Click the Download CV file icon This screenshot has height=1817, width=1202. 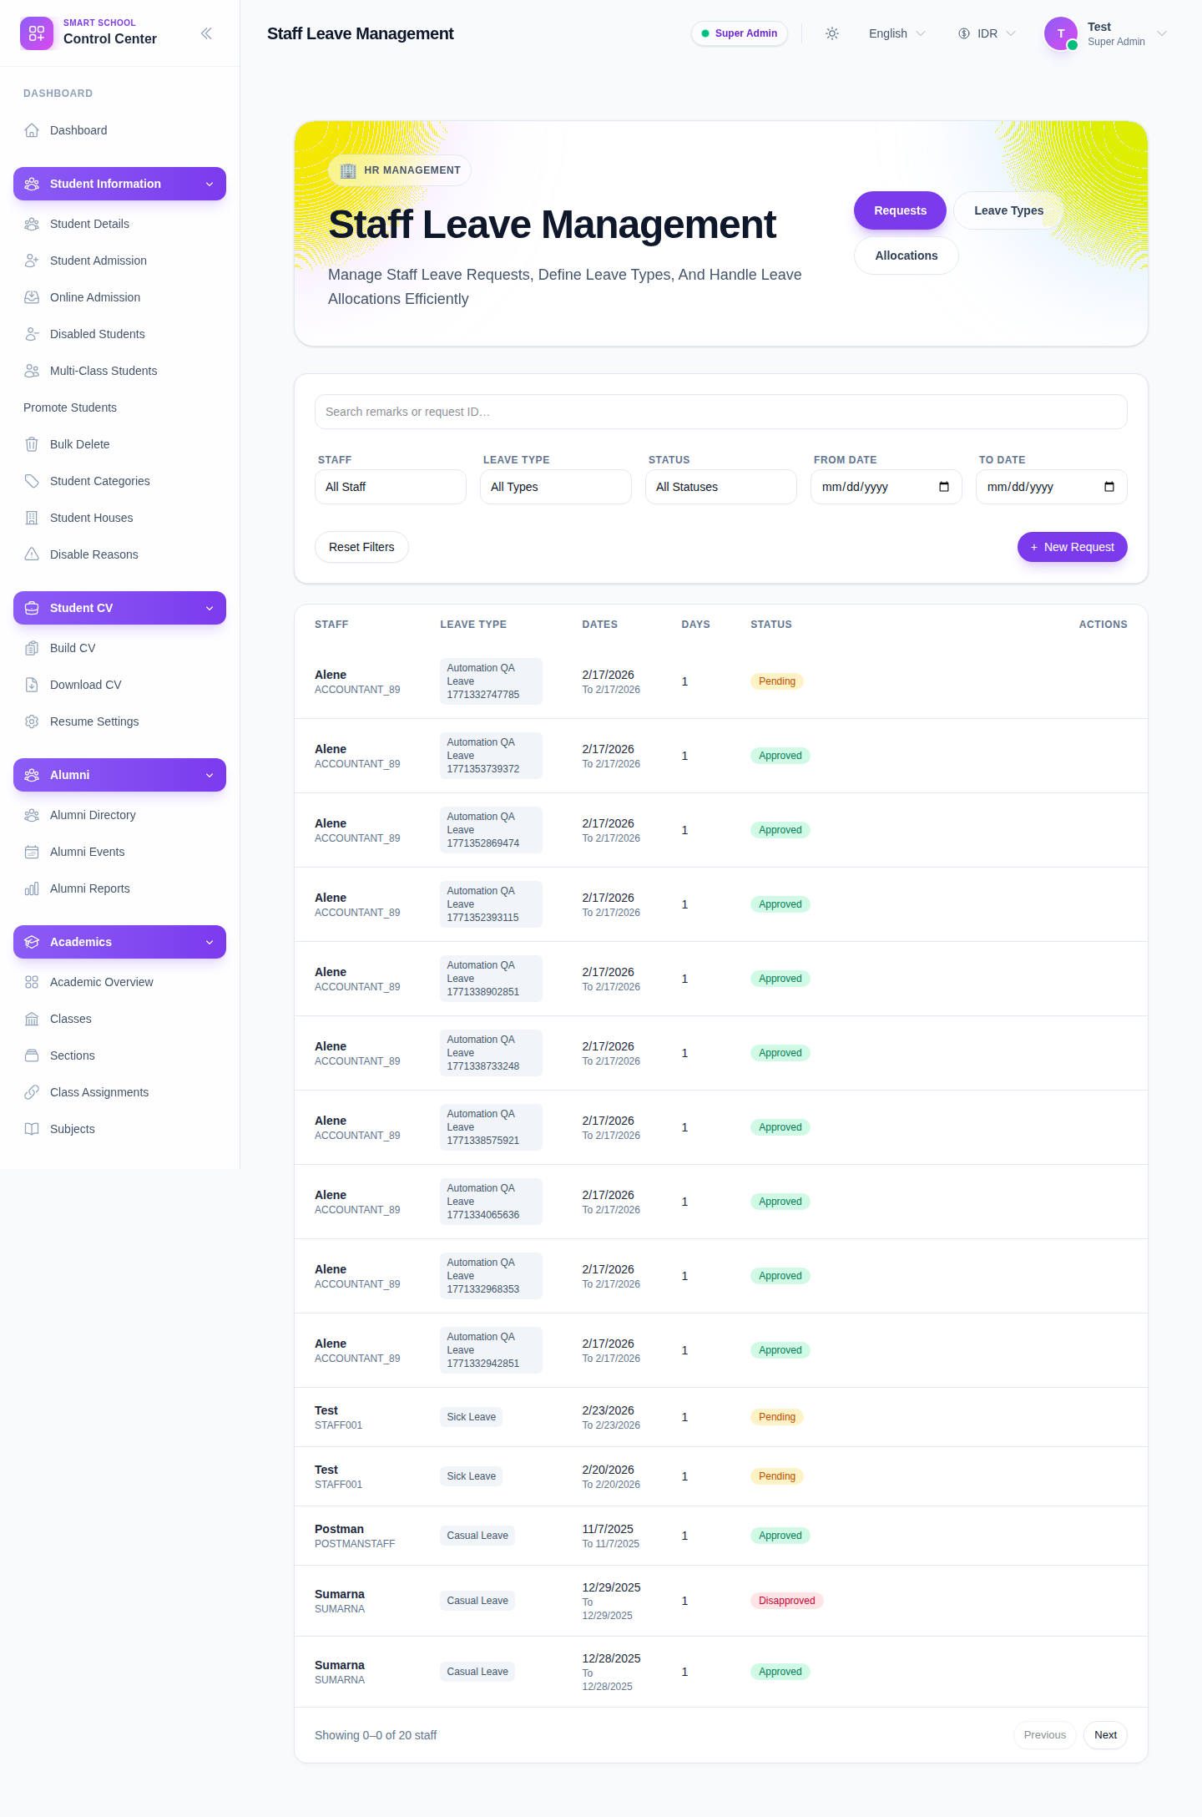[32, 685]
